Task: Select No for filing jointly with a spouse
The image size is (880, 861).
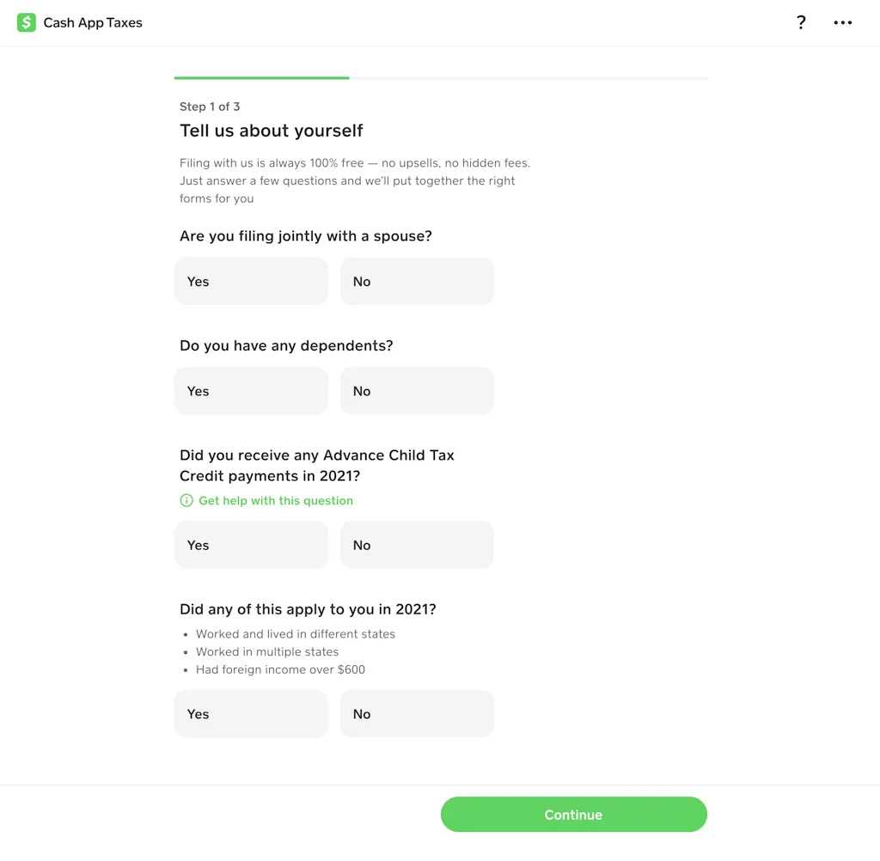Action: pyautogui.click(x=417, y=281)
